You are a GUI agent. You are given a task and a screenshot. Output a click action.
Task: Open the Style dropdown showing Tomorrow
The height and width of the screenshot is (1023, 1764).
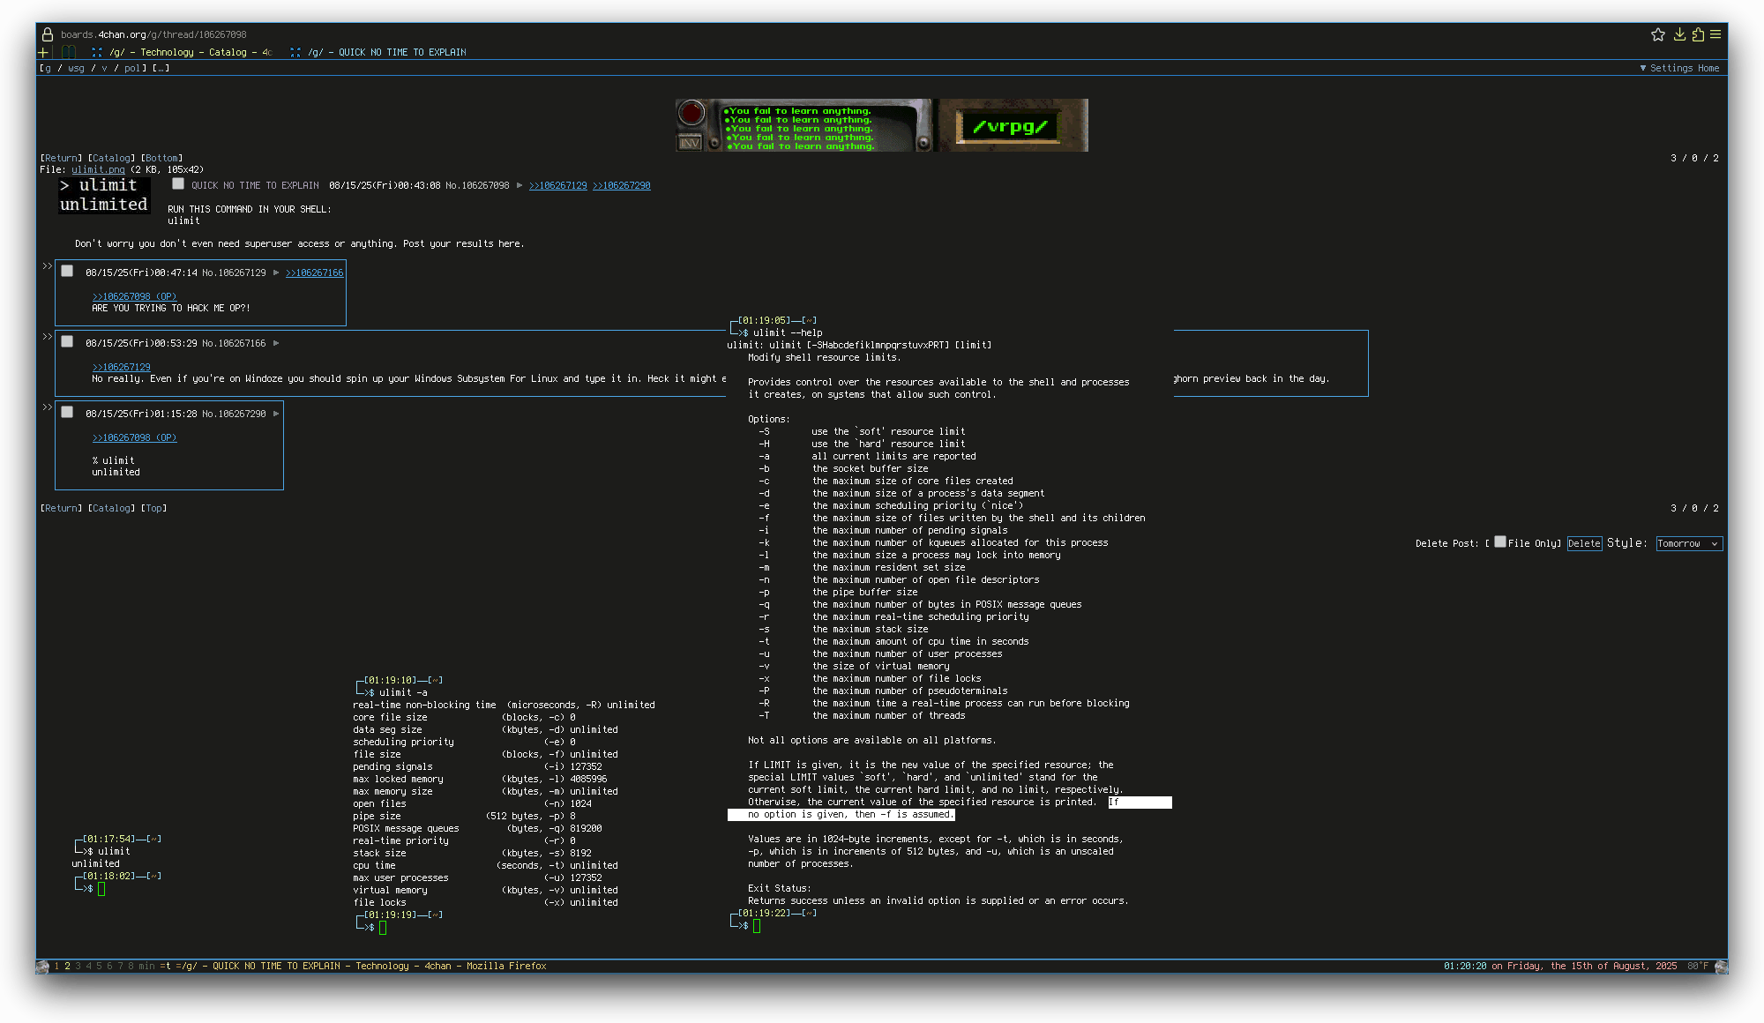click(x=1688, y=543)
